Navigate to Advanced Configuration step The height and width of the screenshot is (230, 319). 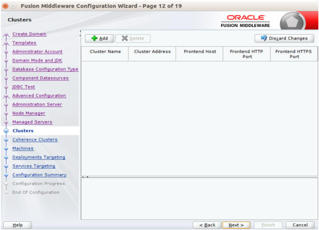pos(39,95)
